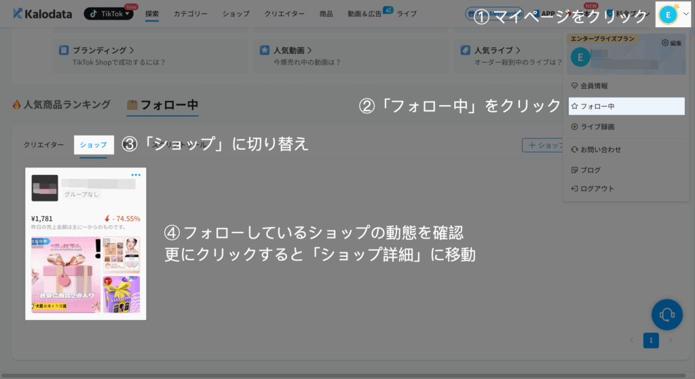Click the E avatar in profile panel

pos(580,57)
